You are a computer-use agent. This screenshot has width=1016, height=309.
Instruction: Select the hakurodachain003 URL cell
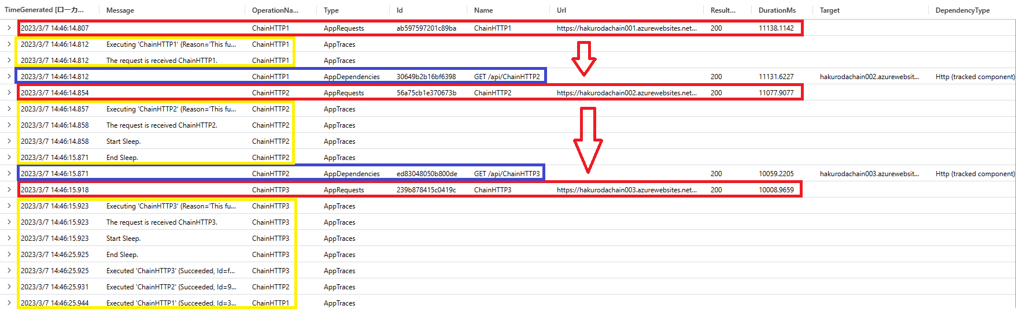626,189
